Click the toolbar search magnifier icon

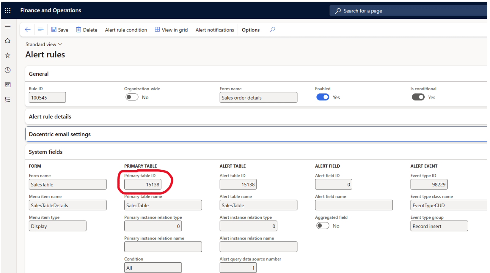(272, 30)
